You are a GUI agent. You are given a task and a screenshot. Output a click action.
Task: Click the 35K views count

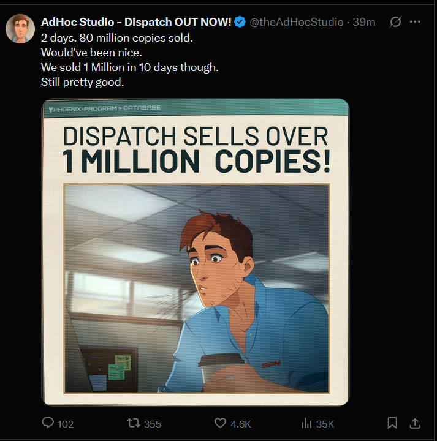[325, 424]
